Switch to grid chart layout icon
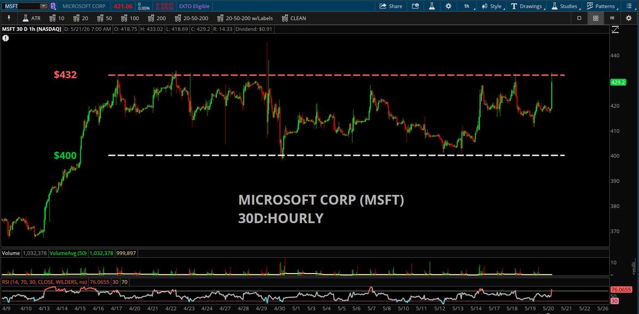 pos(595,18)
